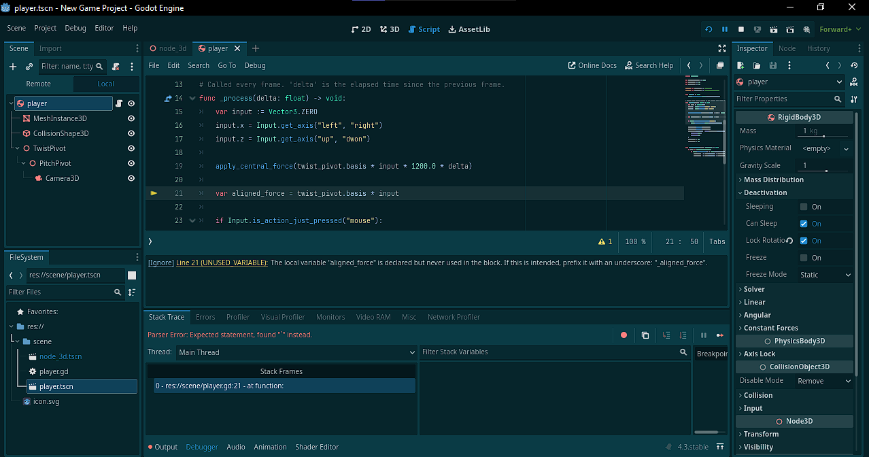
Task: Open Online Docs
Action: (592, 65)
